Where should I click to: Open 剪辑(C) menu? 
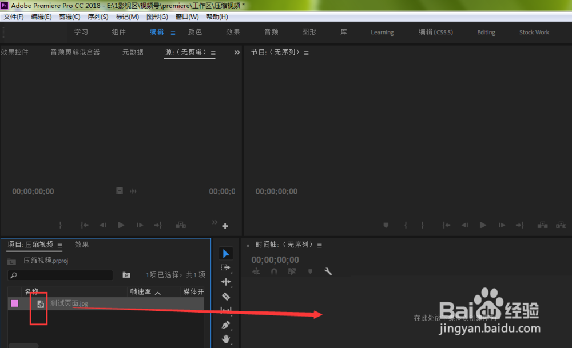pos(70,17)
